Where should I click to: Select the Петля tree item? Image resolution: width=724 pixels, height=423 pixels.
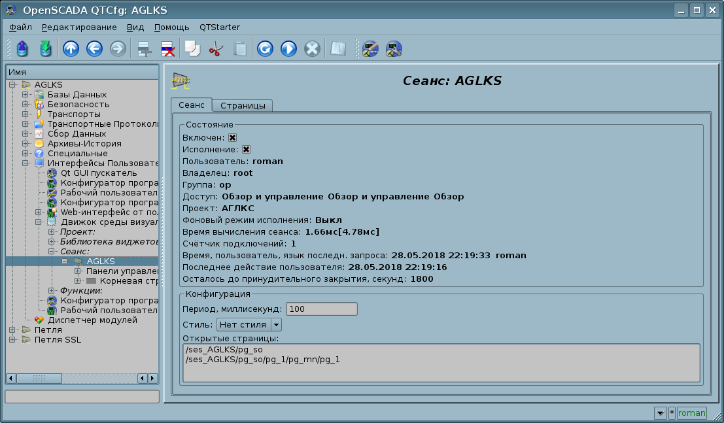tap(48, 330)
